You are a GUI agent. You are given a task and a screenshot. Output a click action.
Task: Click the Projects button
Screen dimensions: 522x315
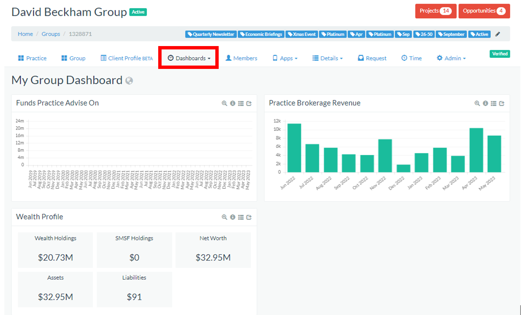pyautogui.click(x=435, y=11)
